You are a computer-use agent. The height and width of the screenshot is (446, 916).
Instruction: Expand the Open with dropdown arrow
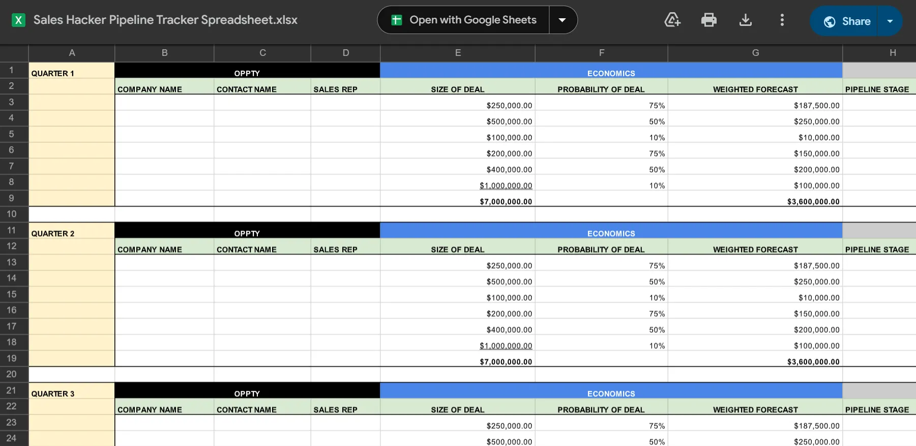(x=563, y=20)
